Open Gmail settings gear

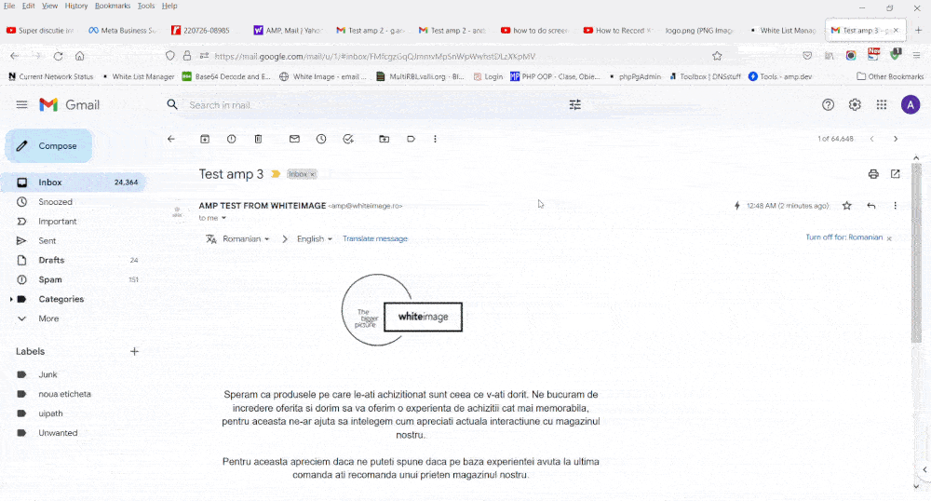(x=855, y=105)
